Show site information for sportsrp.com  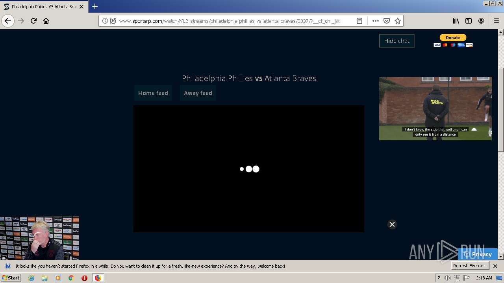click(105, 21)
